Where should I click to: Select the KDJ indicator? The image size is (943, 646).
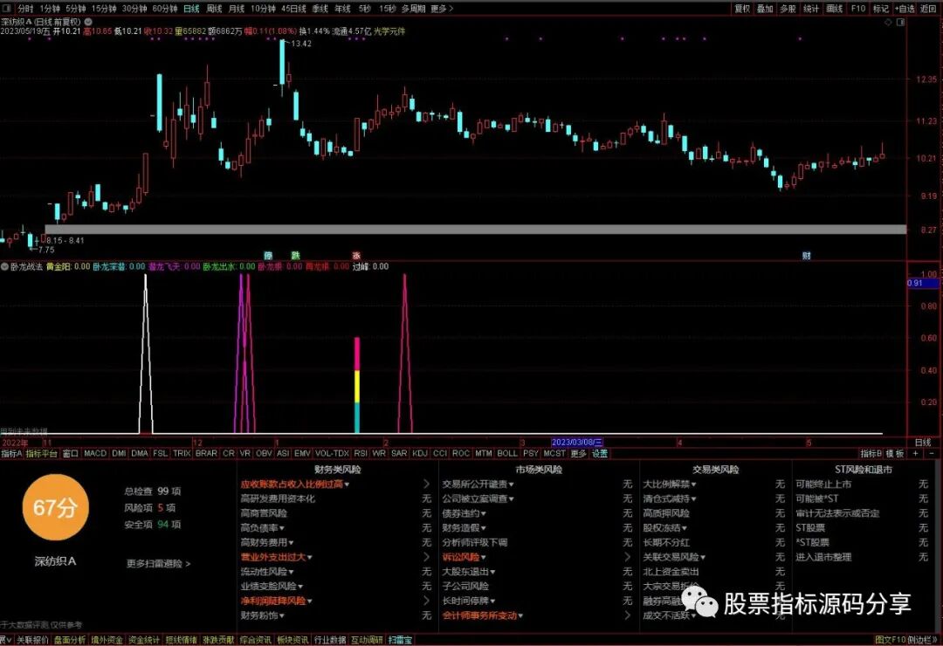420,454
